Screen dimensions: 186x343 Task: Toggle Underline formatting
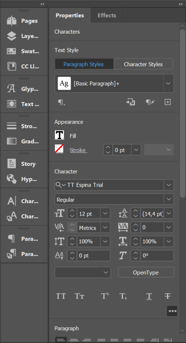(149, 296)
